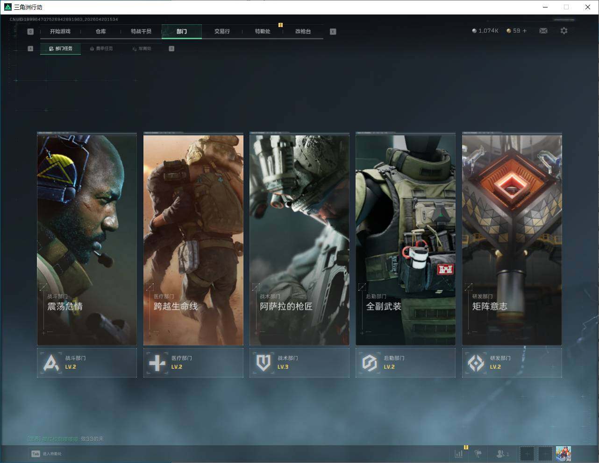Image resolution: width=599 pixels, height=463 pixels.
Task: Click the first empty squad slot plus
Action: [527, 453]
